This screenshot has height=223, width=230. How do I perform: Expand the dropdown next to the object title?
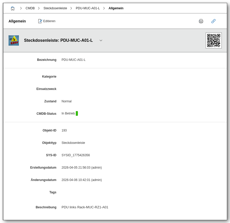[x=101, y=40]
